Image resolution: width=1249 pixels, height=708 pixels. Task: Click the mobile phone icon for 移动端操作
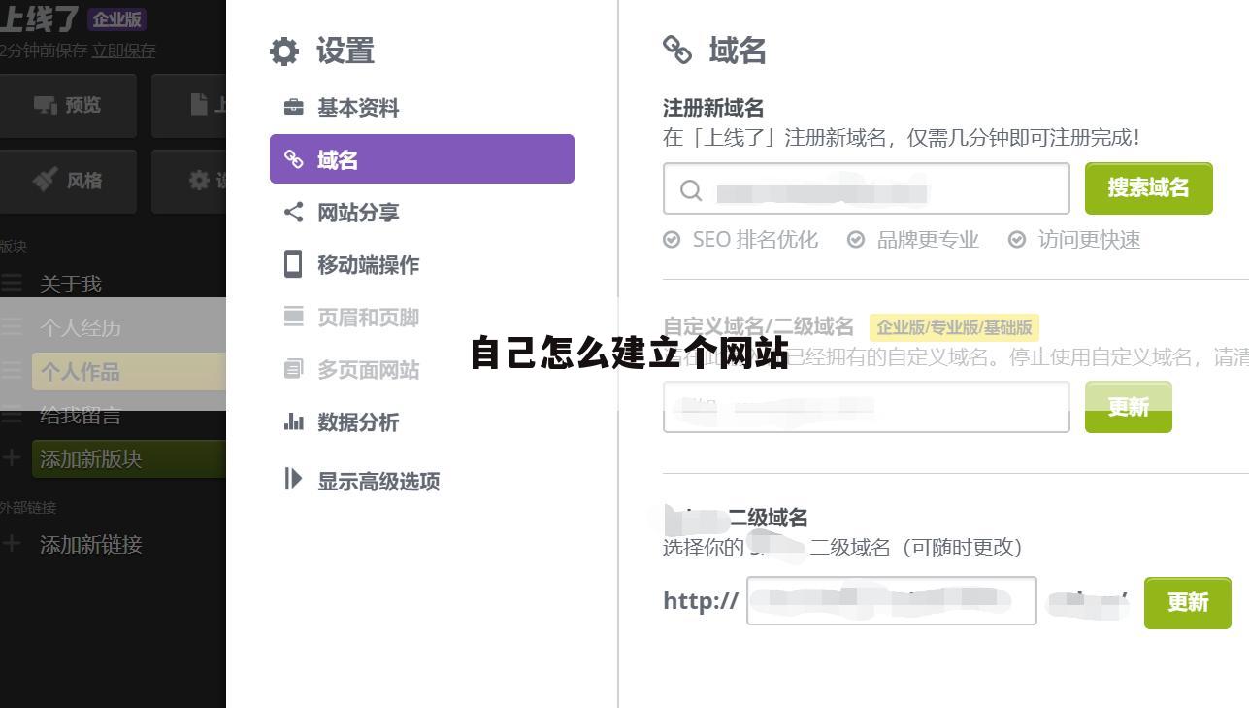[x=294, y=264]
